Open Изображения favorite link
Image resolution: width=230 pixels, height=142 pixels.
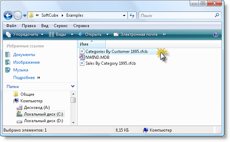26,62
